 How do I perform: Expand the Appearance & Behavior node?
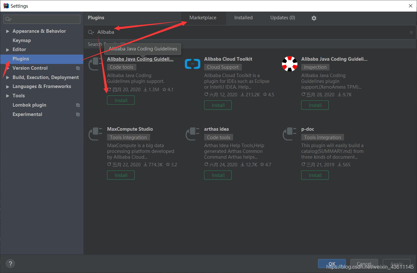pos(8,31)
